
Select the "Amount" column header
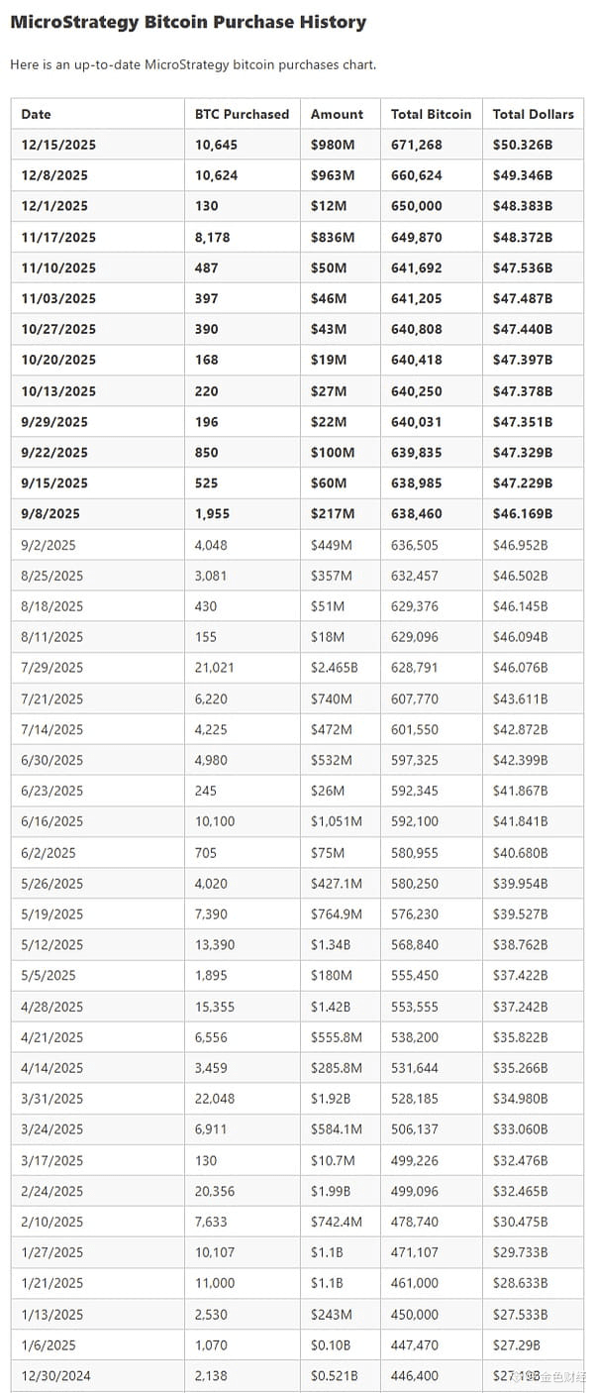[x=337, y=114]
